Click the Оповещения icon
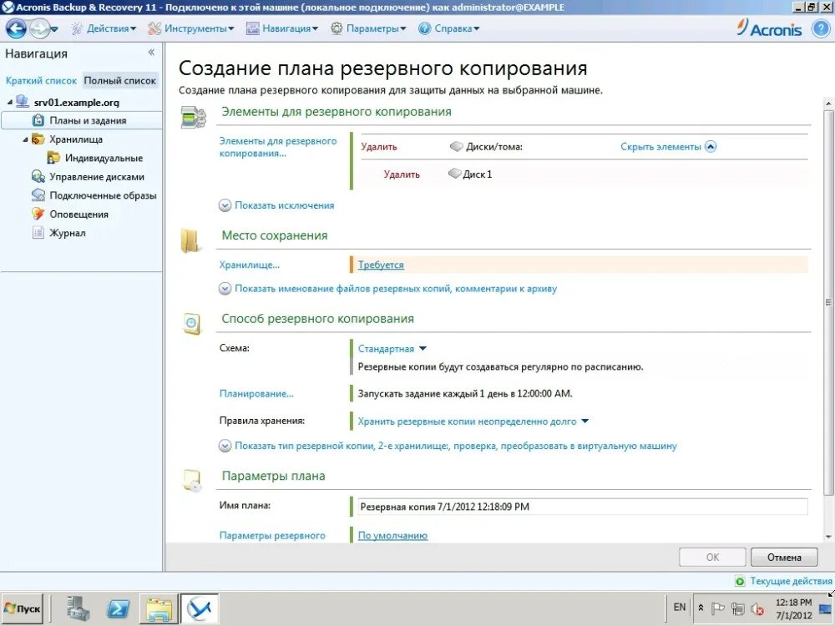Screen dimensions: 835x626 [38, 214]
